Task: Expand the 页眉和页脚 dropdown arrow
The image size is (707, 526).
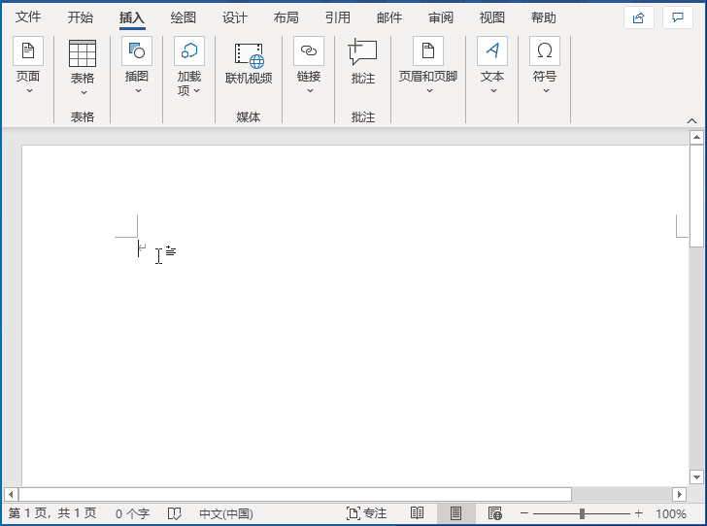Action: [429, 90]
